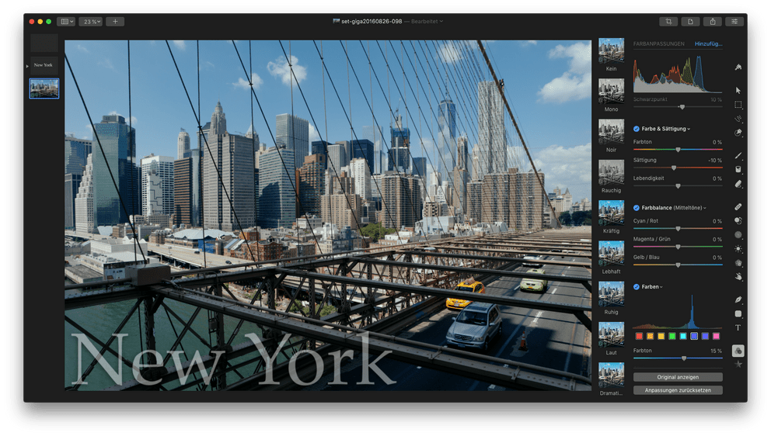771x436 pixels.
Task: Select the pink color swatch in Farben
Action: tap(716, 337)
